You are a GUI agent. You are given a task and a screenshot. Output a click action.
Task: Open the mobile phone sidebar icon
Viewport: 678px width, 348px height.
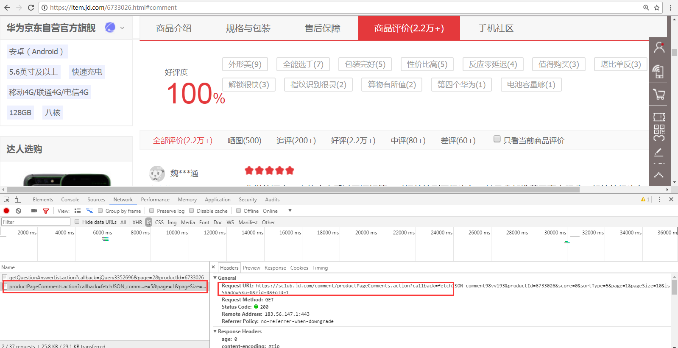(658, 71)
